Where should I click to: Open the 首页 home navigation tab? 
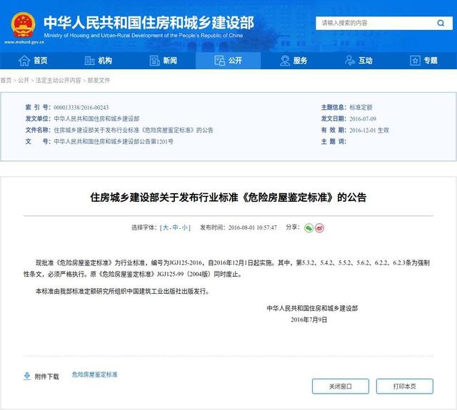33,61
